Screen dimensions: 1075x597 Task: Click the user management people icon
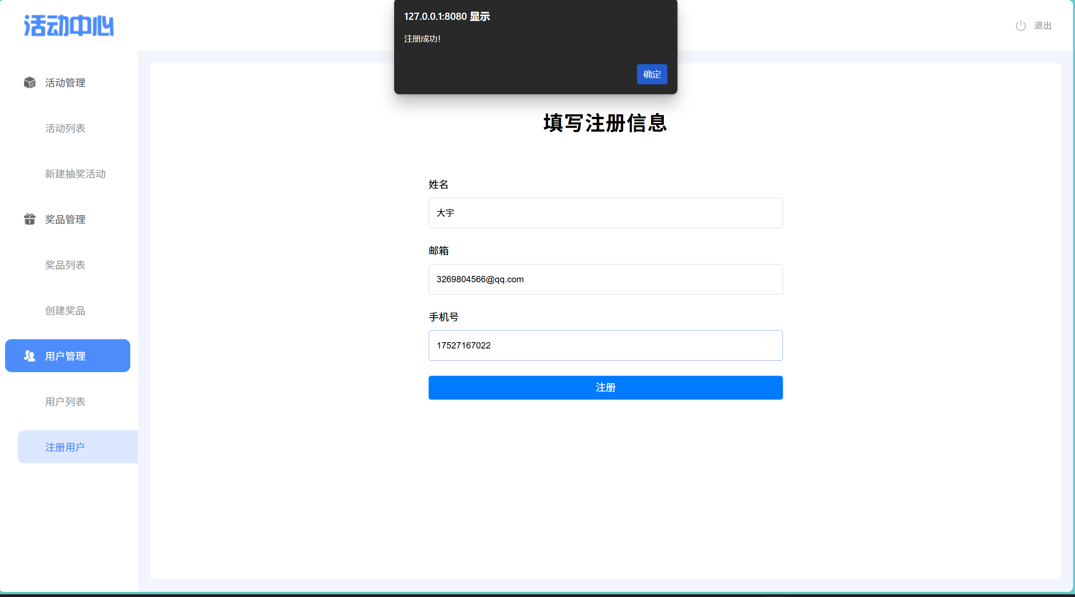coord(30,356)
